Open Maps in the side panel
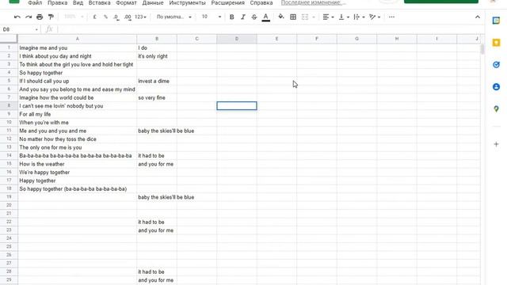This screenshot has width=507, height=285. (496, 109)
